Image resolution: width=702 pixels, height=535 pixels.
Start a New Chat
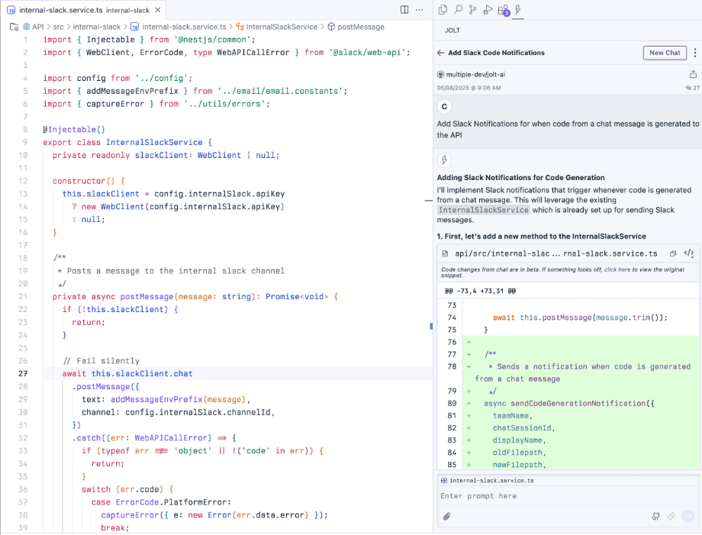pos(665,53)
